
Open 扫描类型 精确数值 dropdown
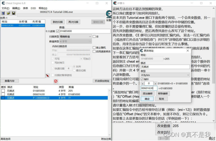point(76,36)
